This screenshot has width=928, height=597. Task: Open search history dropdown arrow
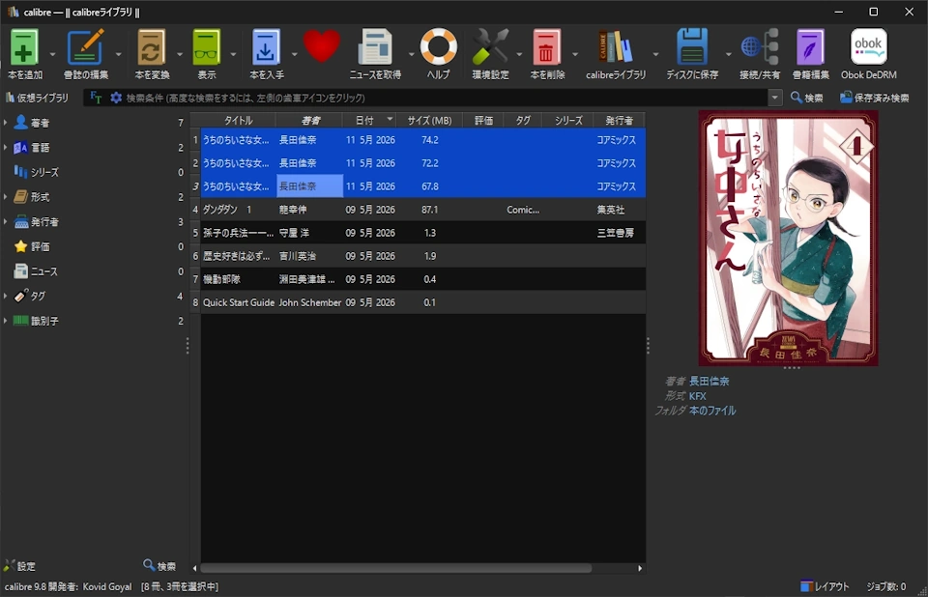click(x=774, y=98)
